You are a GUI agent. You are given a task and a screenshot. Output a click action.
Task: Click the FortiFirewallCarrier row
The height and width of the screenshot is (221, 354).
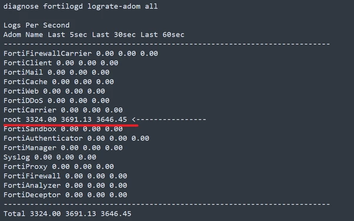click(x=81, y=53)
